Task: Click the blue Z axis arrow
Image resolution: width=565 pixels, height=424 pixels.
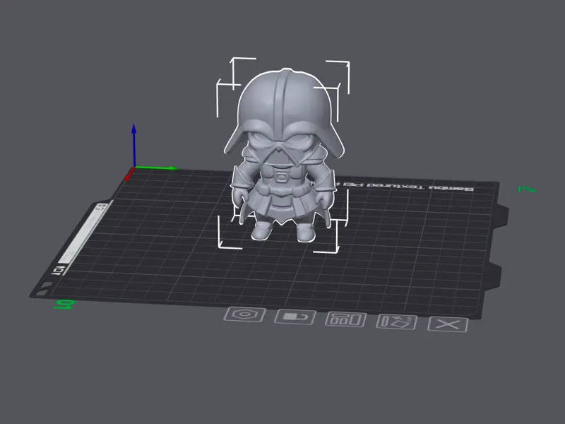Action: [x=133, y=145]
